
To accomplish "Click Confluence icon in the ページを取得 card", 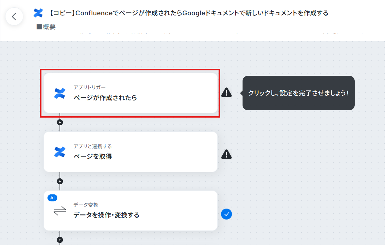I will (60, 152).
